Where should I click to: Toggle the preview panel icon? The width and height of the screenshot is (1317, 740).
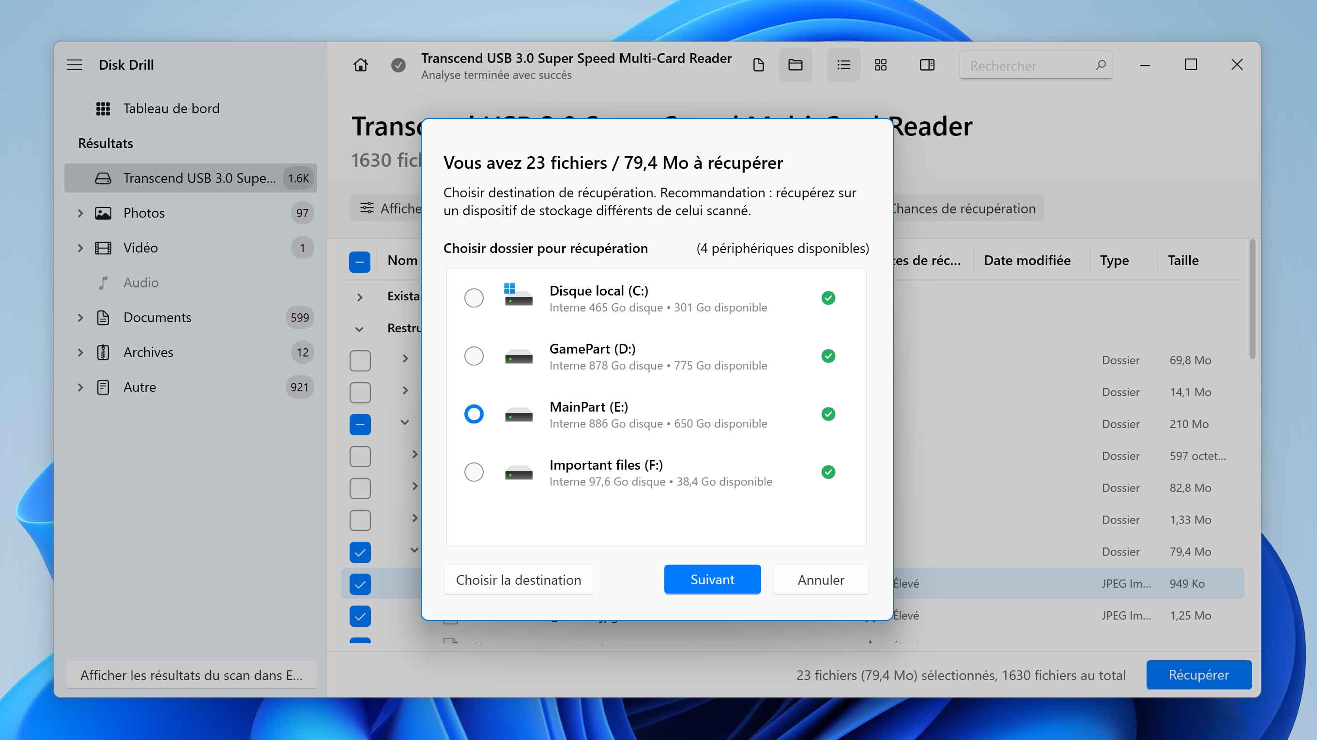(x=927, y=65)
